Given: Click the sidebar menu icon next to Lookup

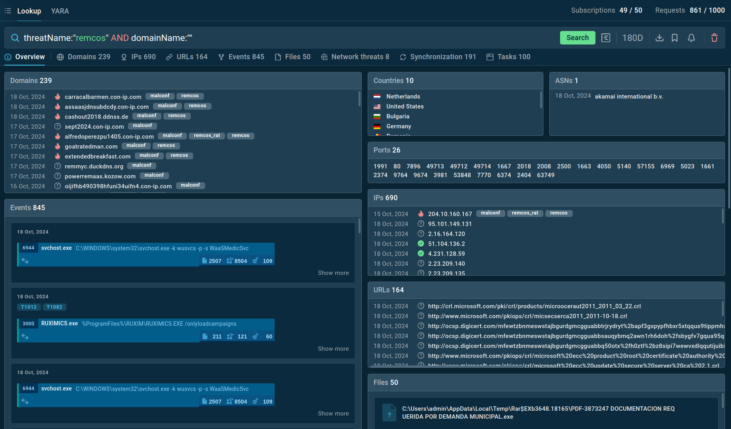Looking at the screenshot, I should pos(8,11).
